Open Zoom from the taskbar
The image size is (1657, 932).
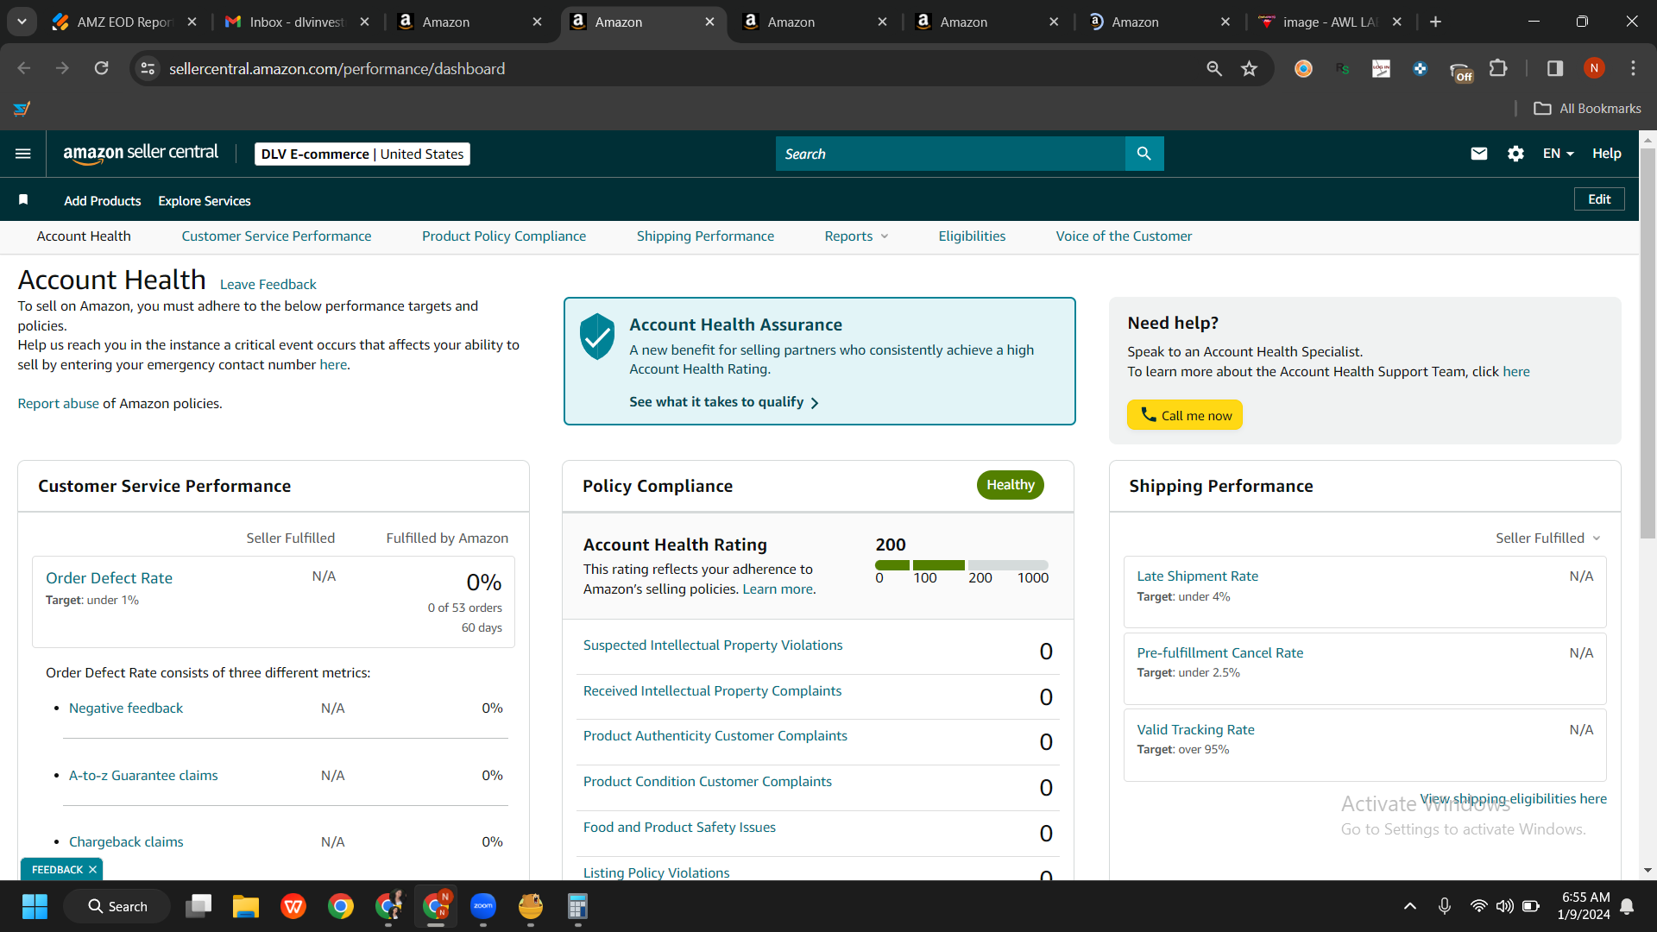point(483,906)
